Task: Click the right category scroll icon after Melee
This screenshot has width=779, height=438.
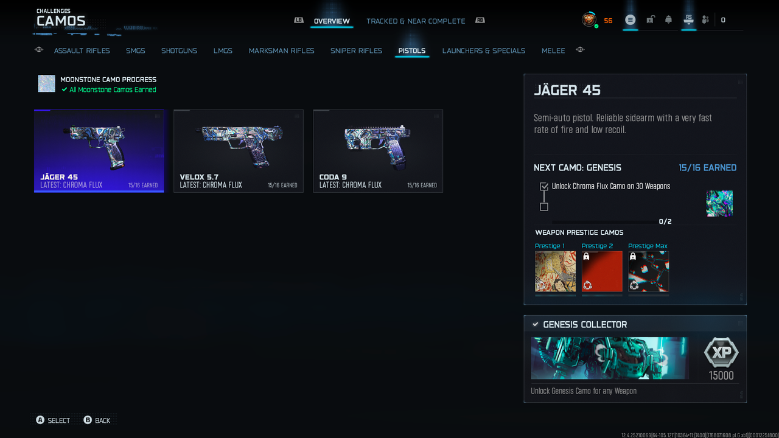Action: [580, 50]
